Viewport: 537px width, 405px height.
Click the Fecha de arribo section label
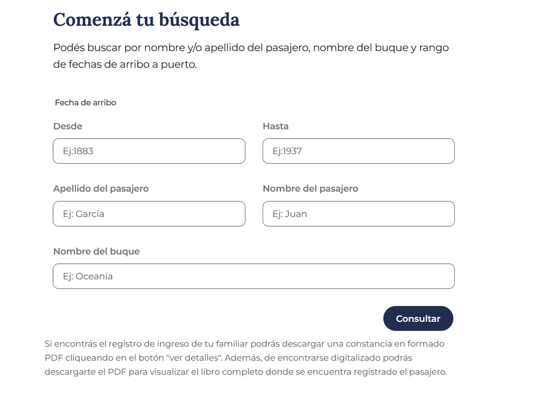click(x=85, y=103)
